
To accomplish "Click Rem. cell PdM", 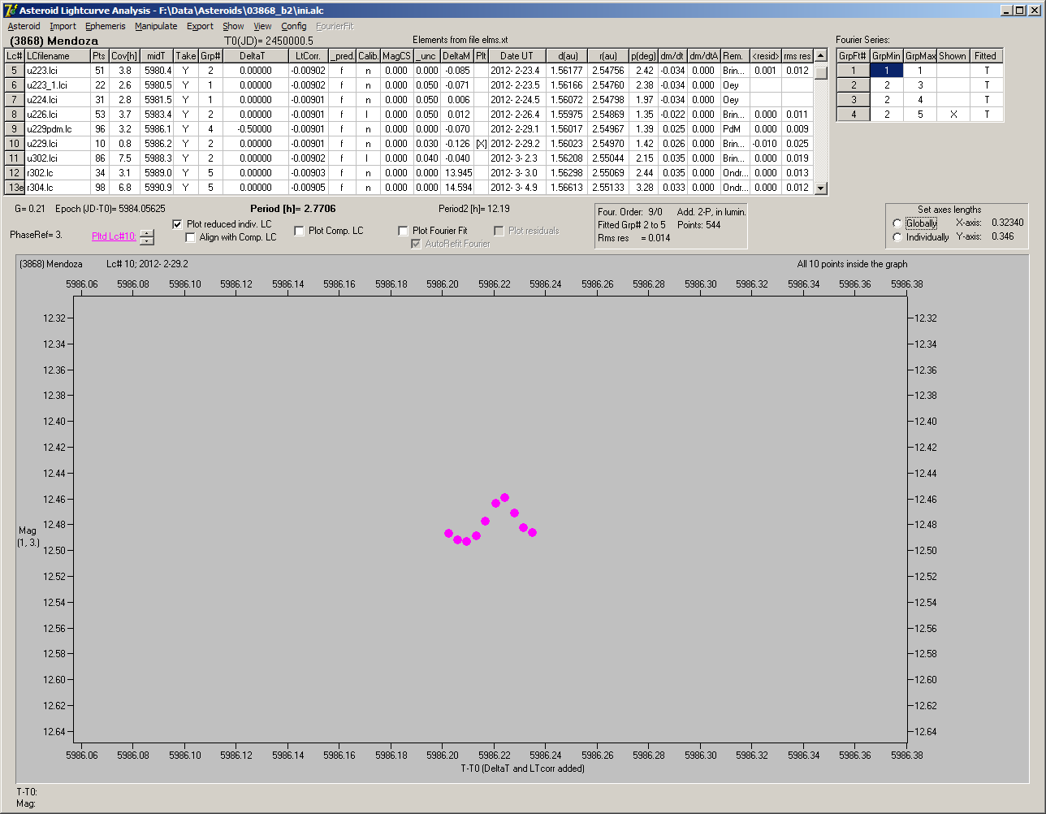I will 735,129.
